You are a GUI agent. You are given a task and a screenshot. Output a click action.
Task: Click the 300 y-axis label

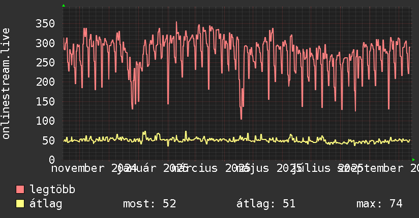point(45,43)
